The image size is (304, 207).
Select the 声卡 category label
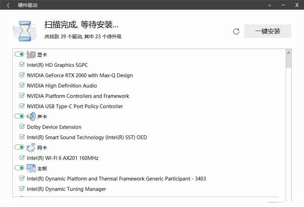tap(42, 117)
